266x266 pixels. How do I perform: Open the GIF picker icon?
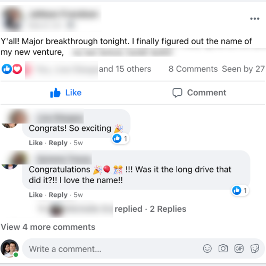239,248
